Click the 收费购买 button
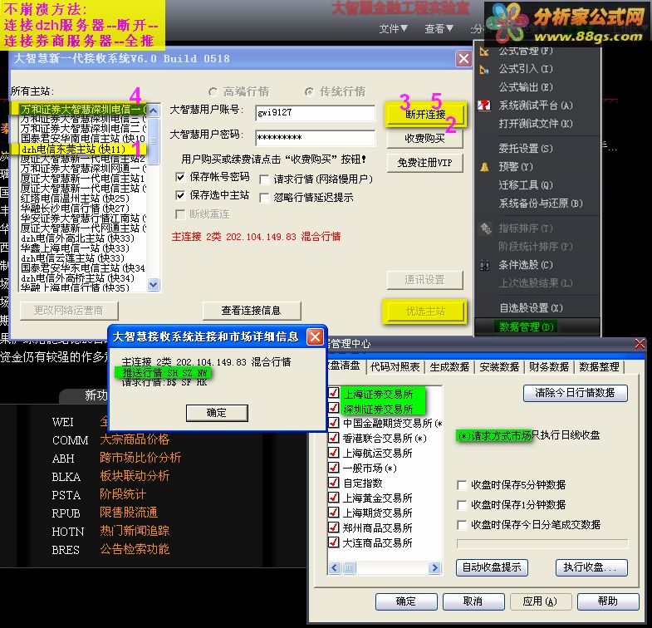The width and height of the screenshot is (652, 628). (x=425, y=139)
